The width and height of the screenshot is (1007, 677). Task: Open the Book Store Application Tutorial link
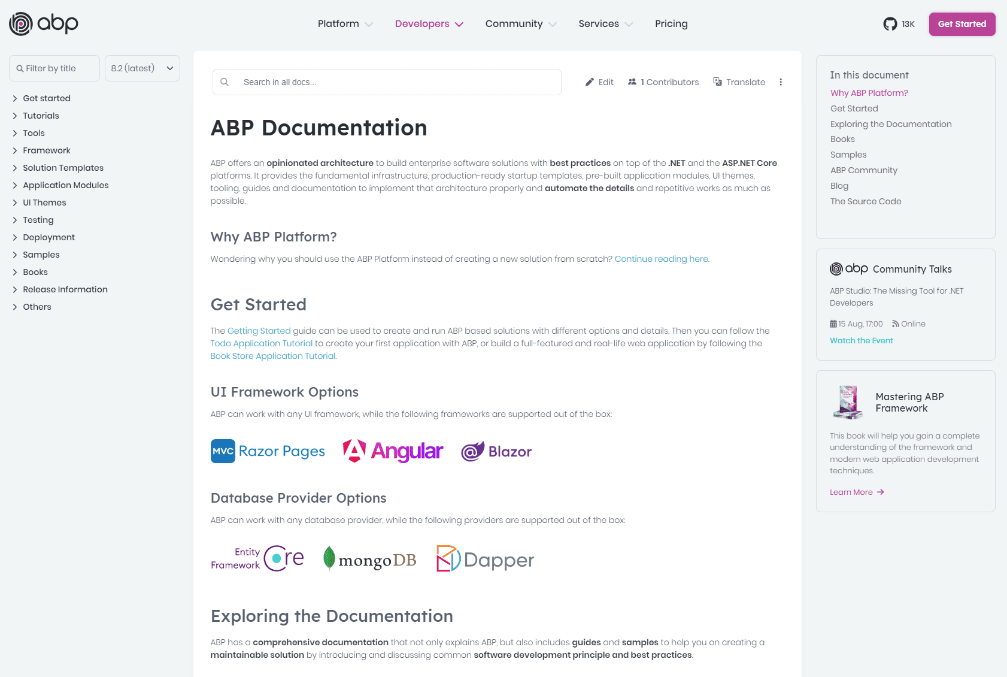coord(274,356)
